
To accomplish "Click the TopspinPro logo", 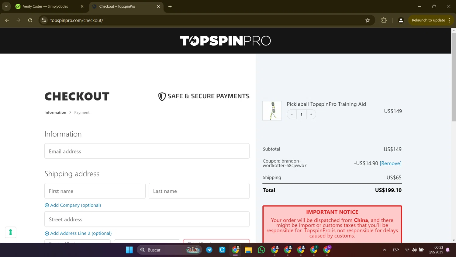I will (225, 40).
